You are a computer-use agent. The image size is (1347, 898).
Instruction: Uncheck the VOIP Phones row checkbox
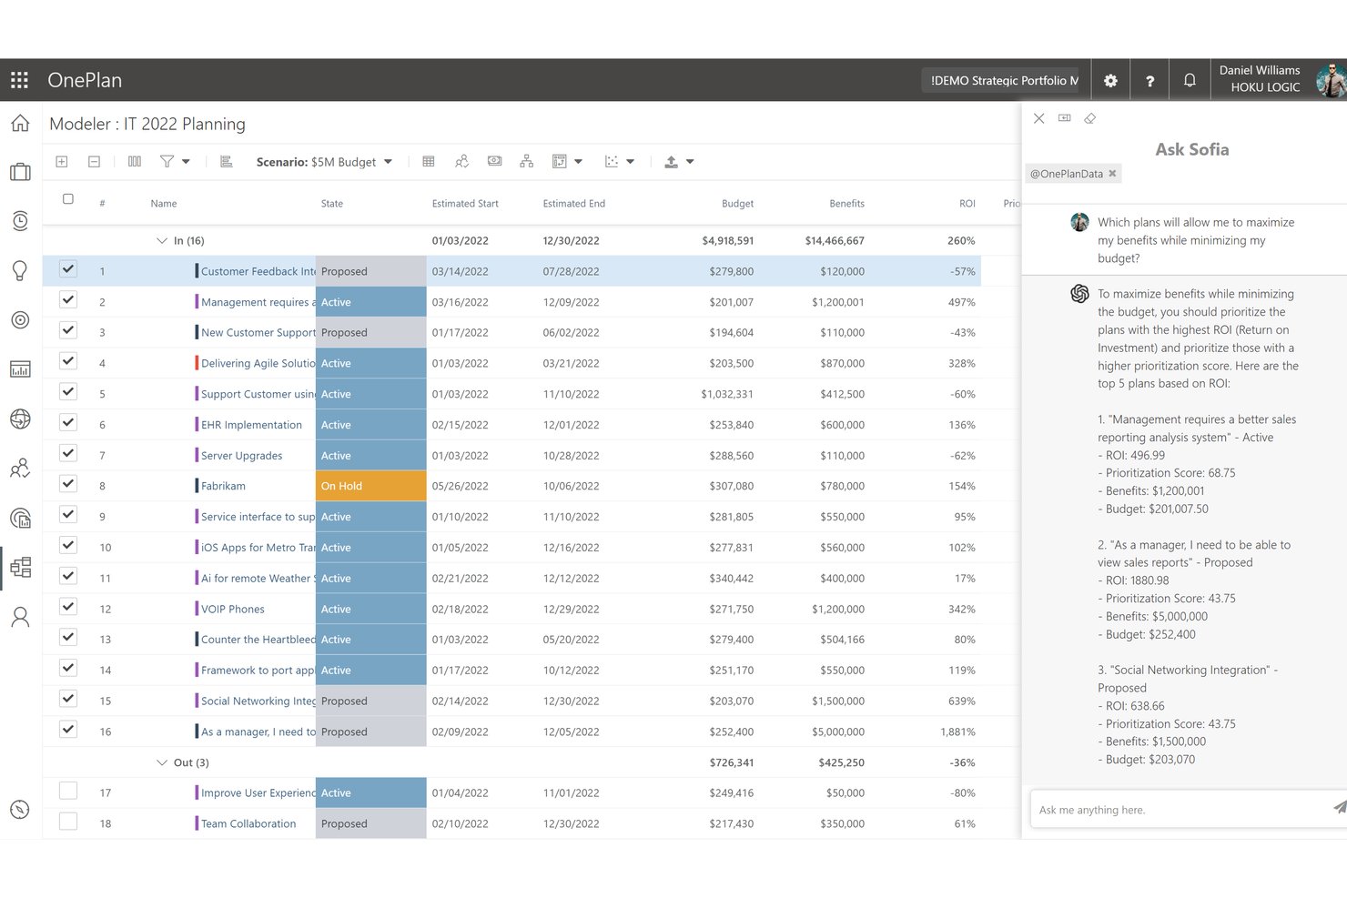[68, 607]
